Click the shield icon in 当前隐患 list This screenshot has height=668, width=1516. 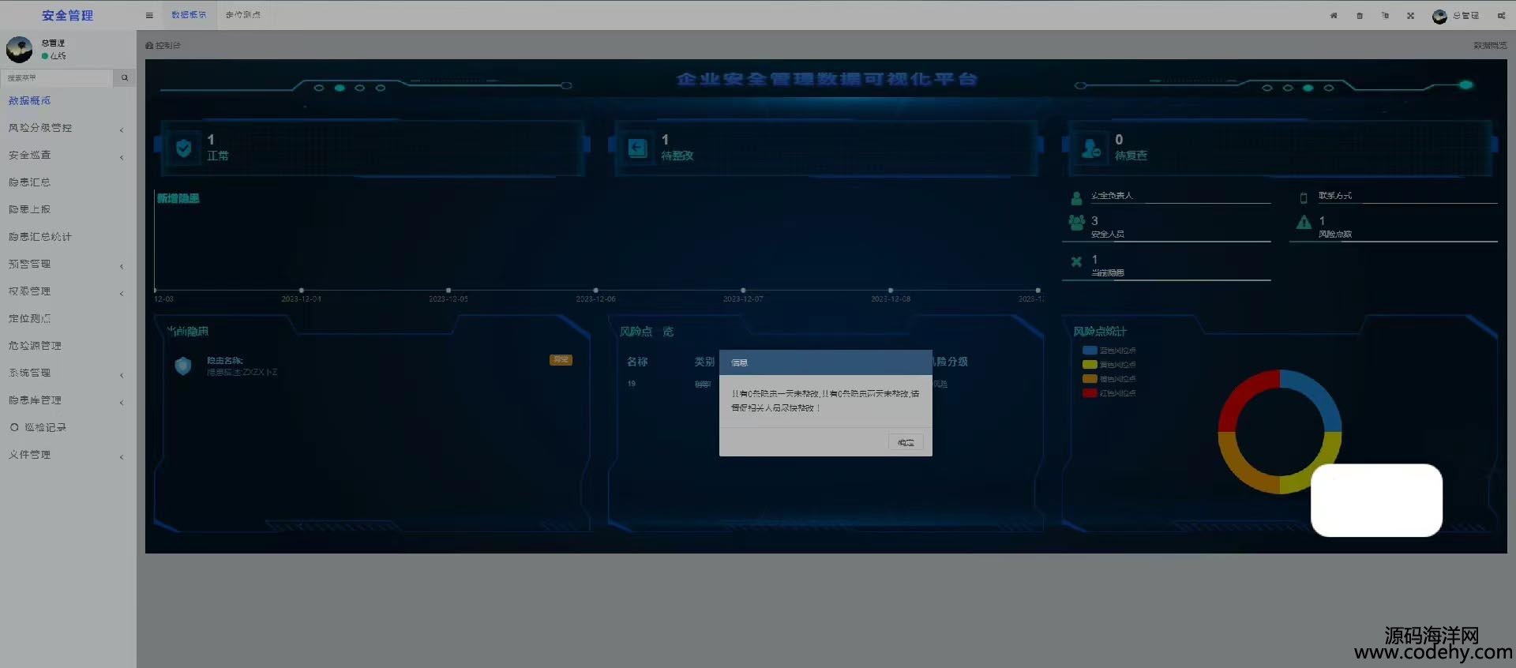click(x=183, y=366)
